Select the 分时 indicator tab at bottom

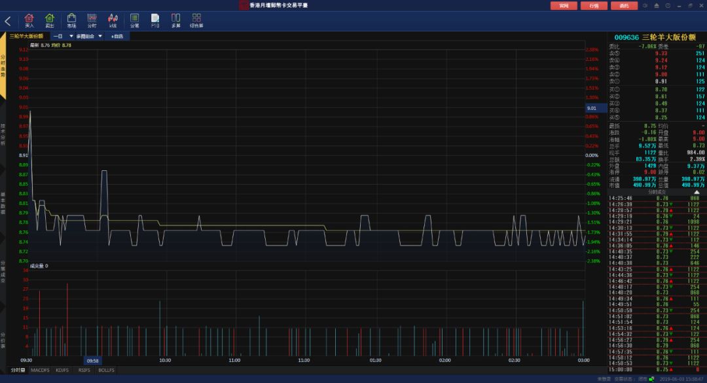coord(18,370)
